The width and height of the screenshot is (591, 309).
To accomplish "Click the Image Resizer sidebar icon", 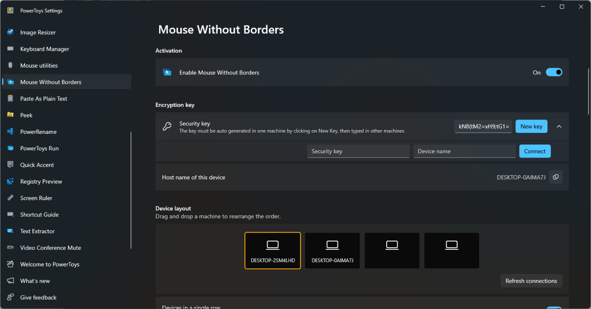I will (x=11, y=33).
